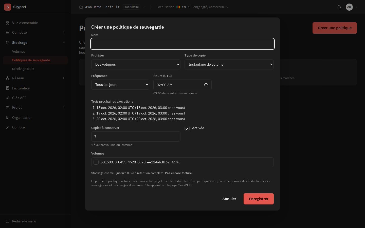This screenshot has height=228, width=365.
Task: Open Politiques de sauvegarde in sidebar
Action: click(x=35, y=60)
